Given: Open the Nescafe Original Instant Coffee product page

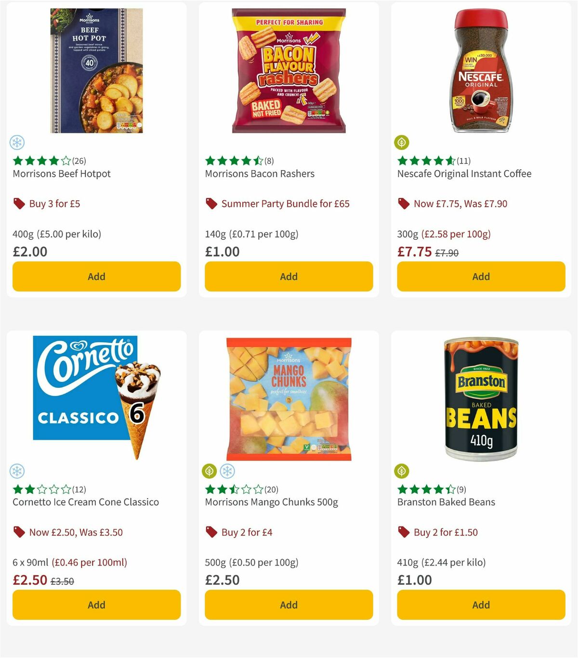Looking at the screenshot, I should click(x=464, y=173).
